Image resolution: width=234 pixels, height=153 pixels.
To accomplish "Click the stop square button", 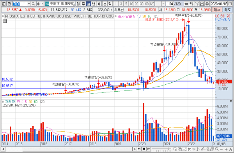I will tap(144, 149).
